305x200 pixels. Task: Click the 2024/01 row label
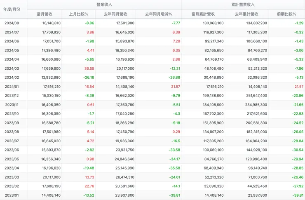click(x=12, y=87)
